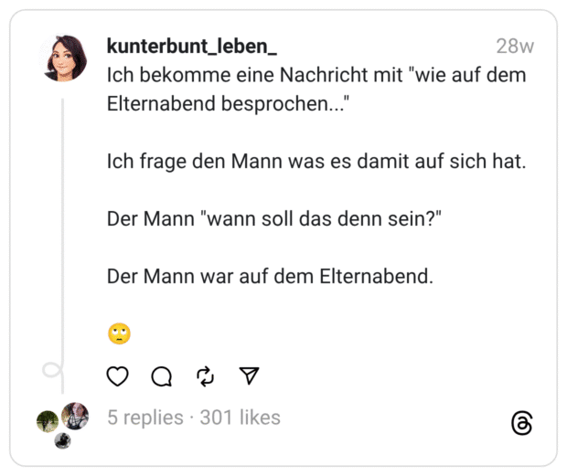Click the 28w timestamp
The width and height of the screenshot is (567, 476).
515,46
